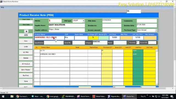Image resolution: width=176 pixels, height=99 pixels.
Task: Click the Invoice no field
Action: coord(112,26)
